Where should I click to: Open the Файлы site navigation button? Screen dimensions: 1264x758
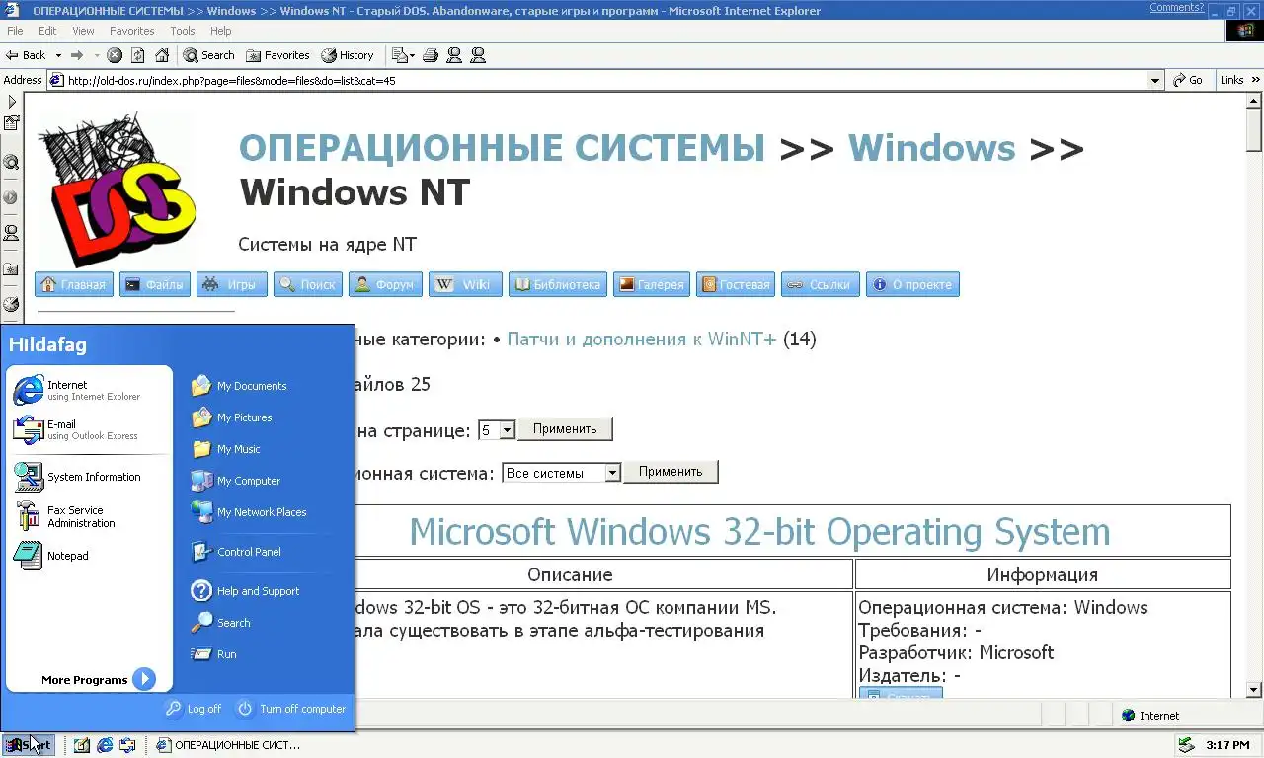pyautogui.click(x=155, y=284)
